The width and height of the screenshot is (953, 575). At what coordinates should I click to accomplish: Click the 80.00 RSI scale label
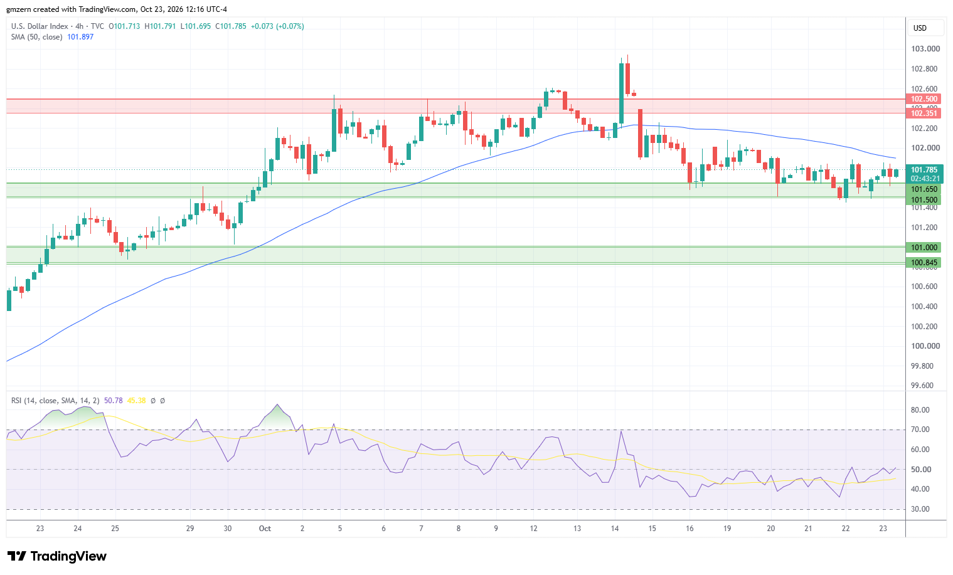point(920,410)
